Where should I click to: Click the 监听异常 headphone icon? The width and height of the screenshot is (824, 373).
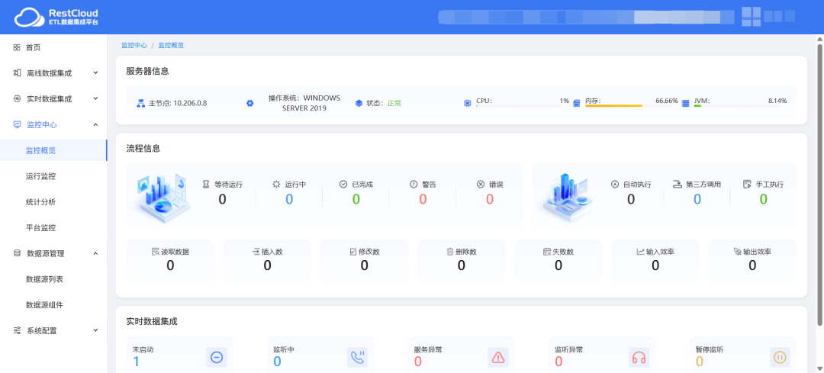point(639,358)
